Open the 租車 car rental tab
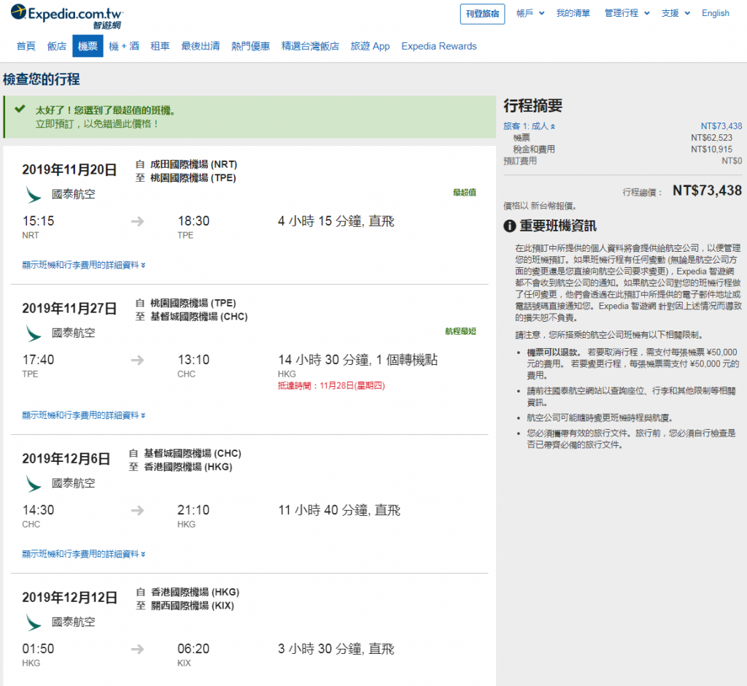This screenshot has width=747, height=686. tap(160, 46)
